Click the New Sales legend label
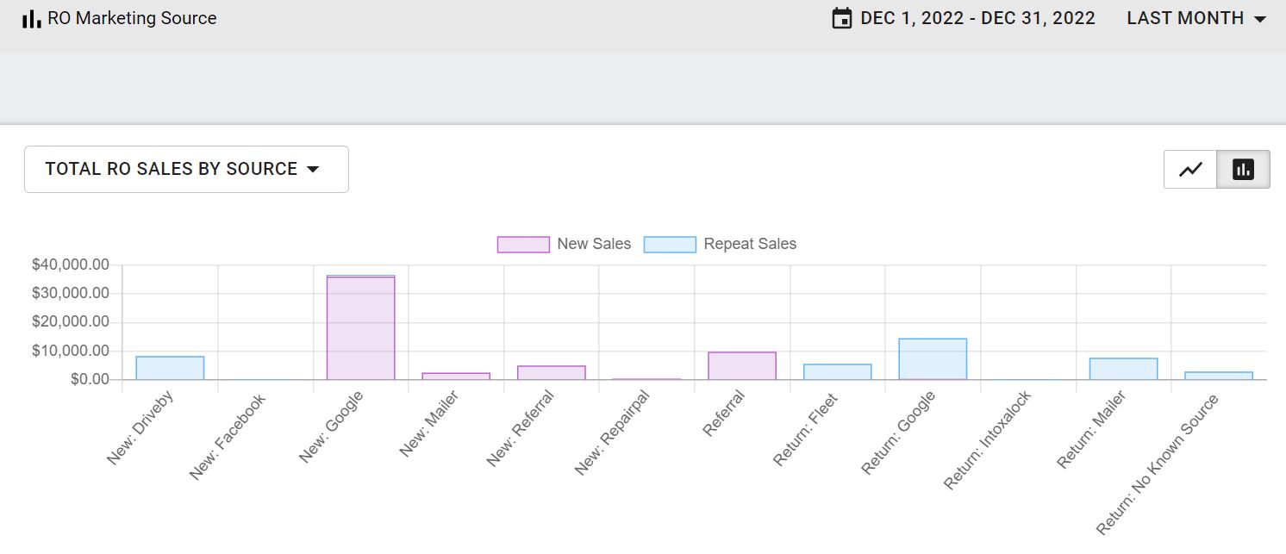Image resolution: width=1286 pixels, height=554 pixels. pos(594,244)
